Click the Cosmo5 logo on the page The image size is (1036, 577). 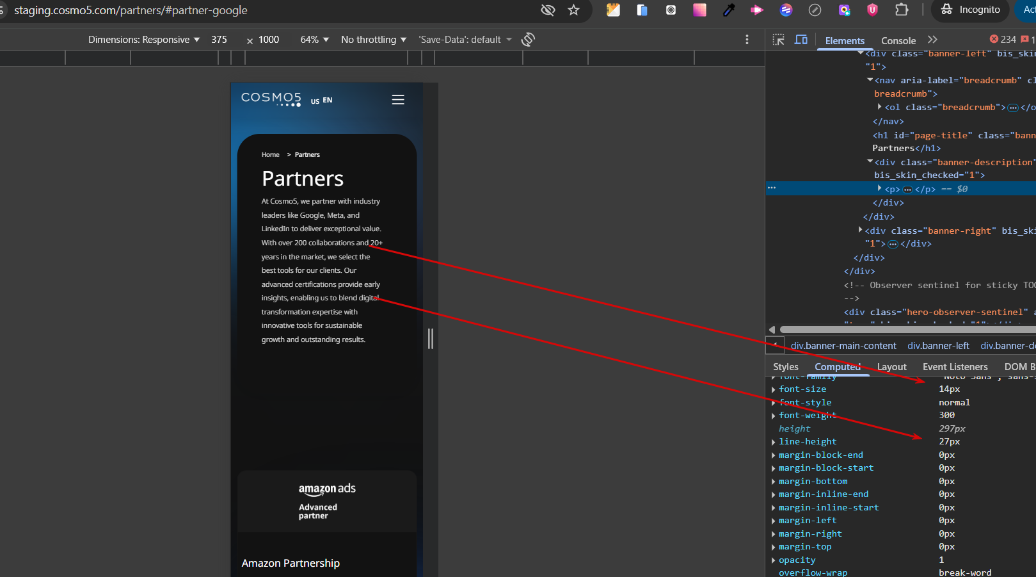click(271, 99)
